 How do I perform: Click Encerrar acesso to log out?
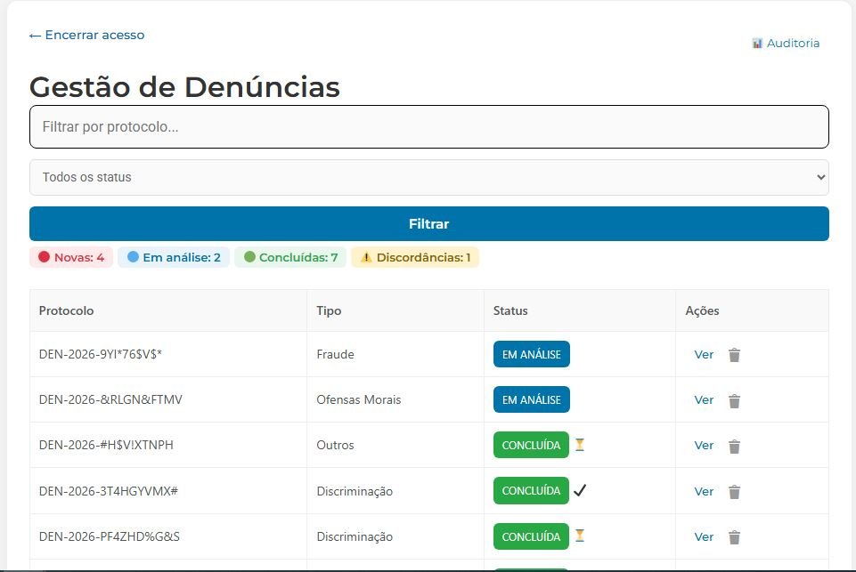tap(86, 35)
